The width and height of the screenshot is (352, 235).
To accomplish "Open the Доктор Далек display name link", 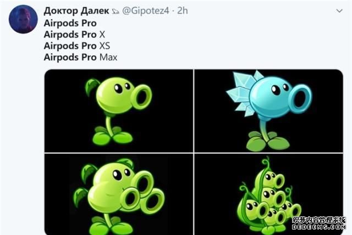I will pyautogui.click(x=76, y=11).
